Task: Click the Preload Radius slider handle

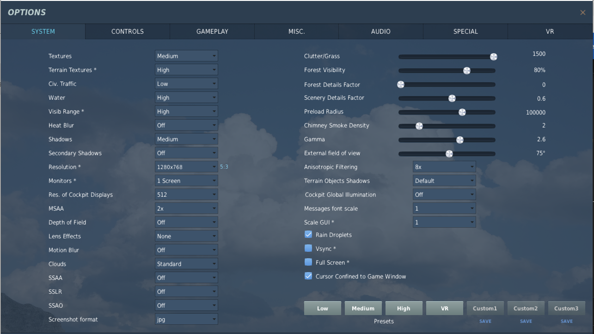Action: [462, 112]
